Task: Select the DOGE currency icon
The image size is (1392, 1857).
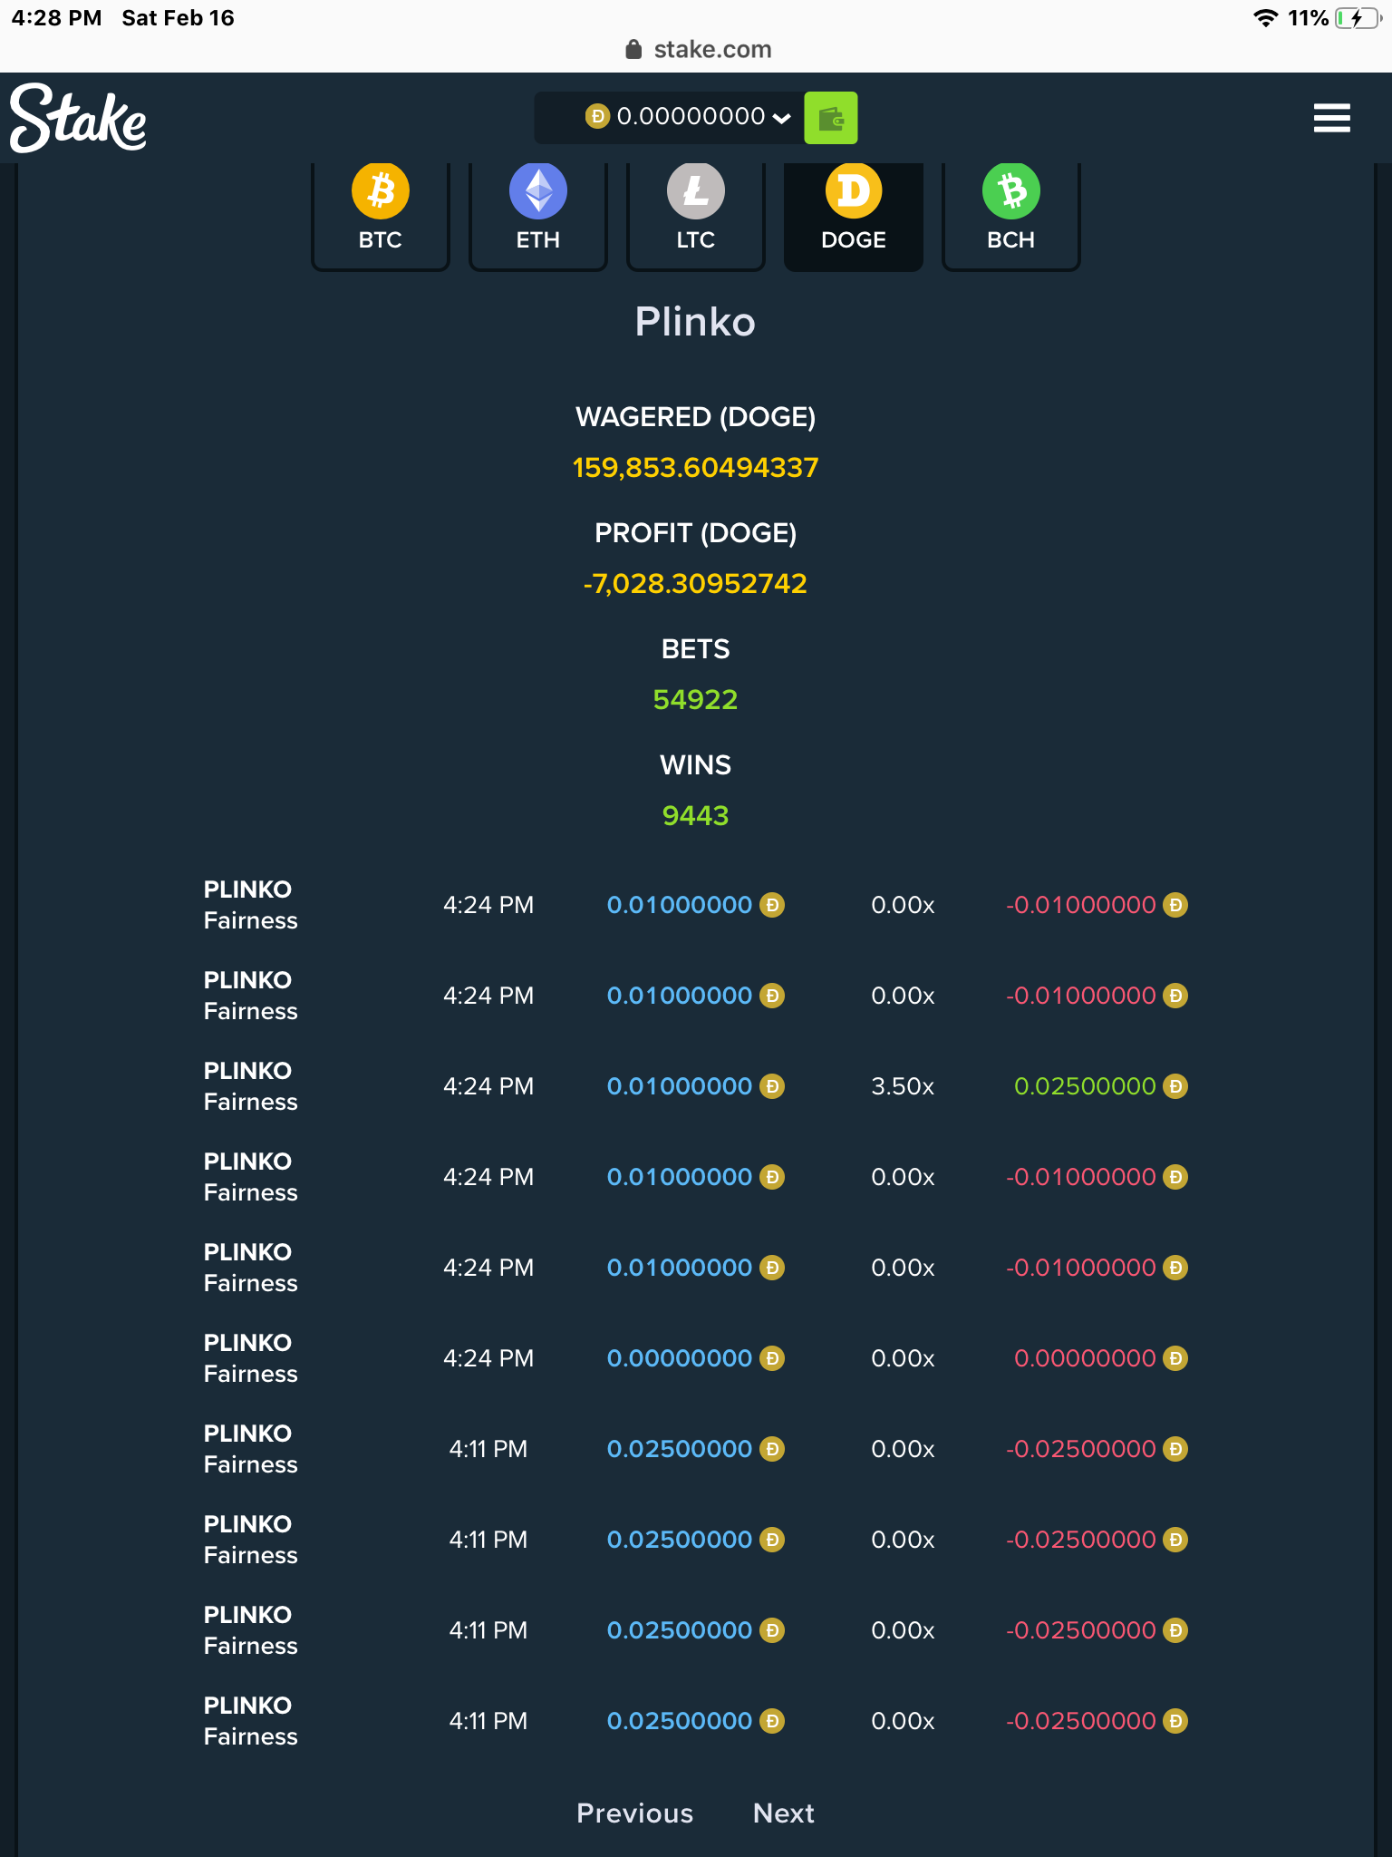Action: point(853,190)
